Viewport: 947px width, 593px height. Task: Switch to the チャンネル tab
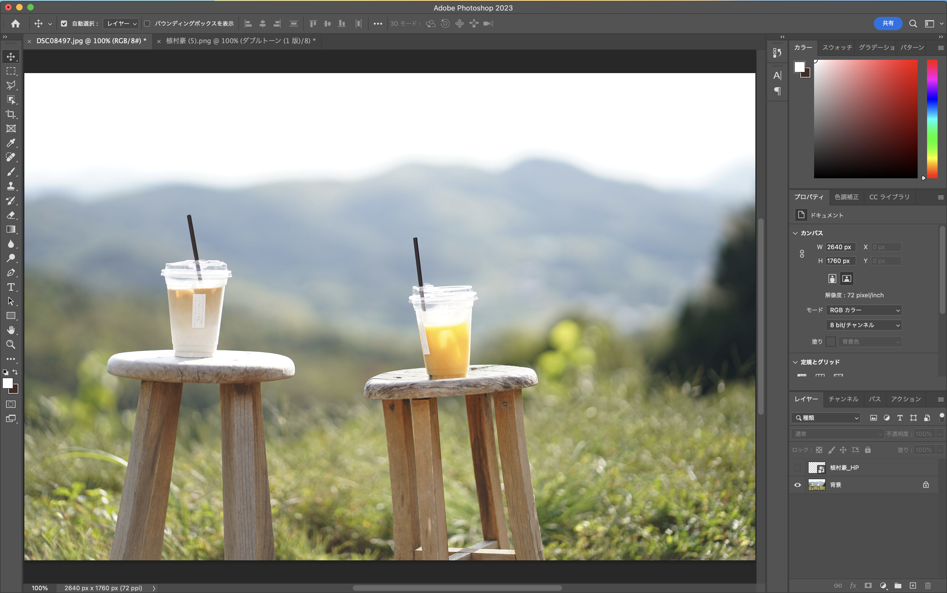coord(843,399)
